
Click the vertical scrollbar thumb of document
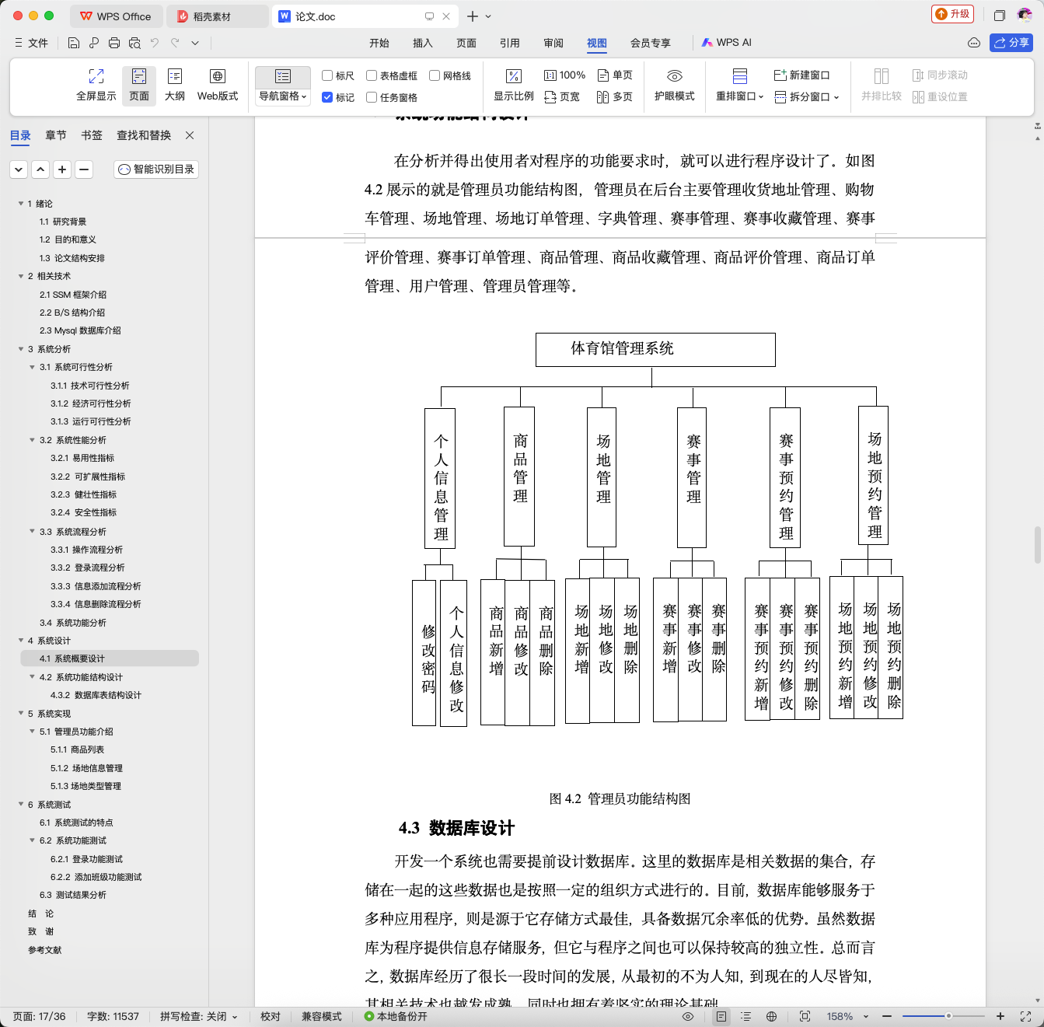pyautogui.click(x=1038, y=544)
